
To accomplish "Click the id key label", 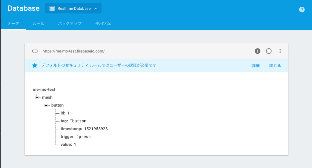I will pyautogui.click(x=63, y=113).
